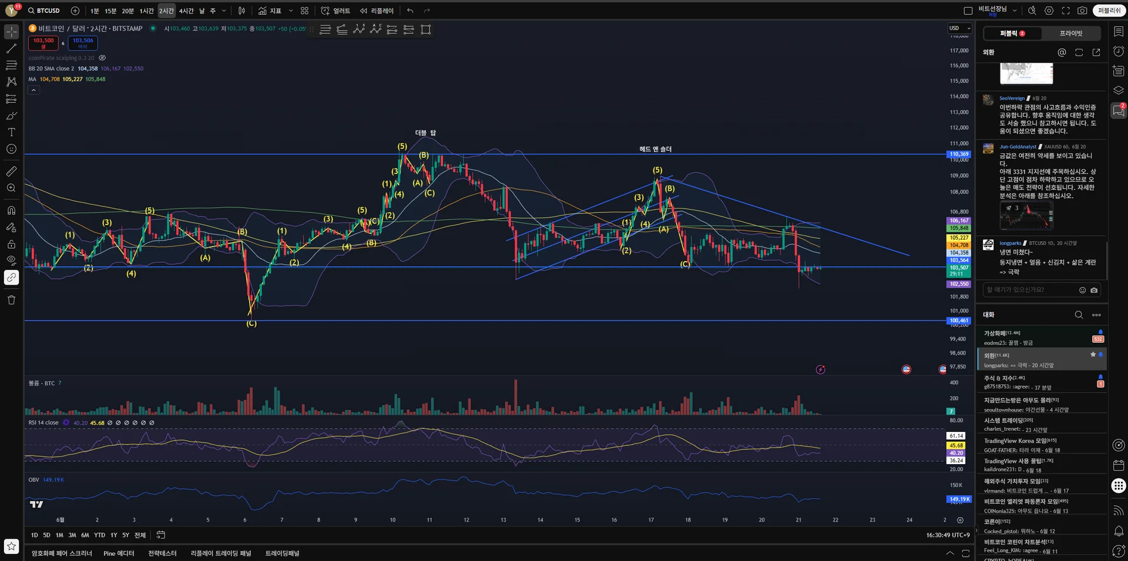Collapse the indicator legend with the arrow
This screenshot has height=561, width=1128.
34,90
